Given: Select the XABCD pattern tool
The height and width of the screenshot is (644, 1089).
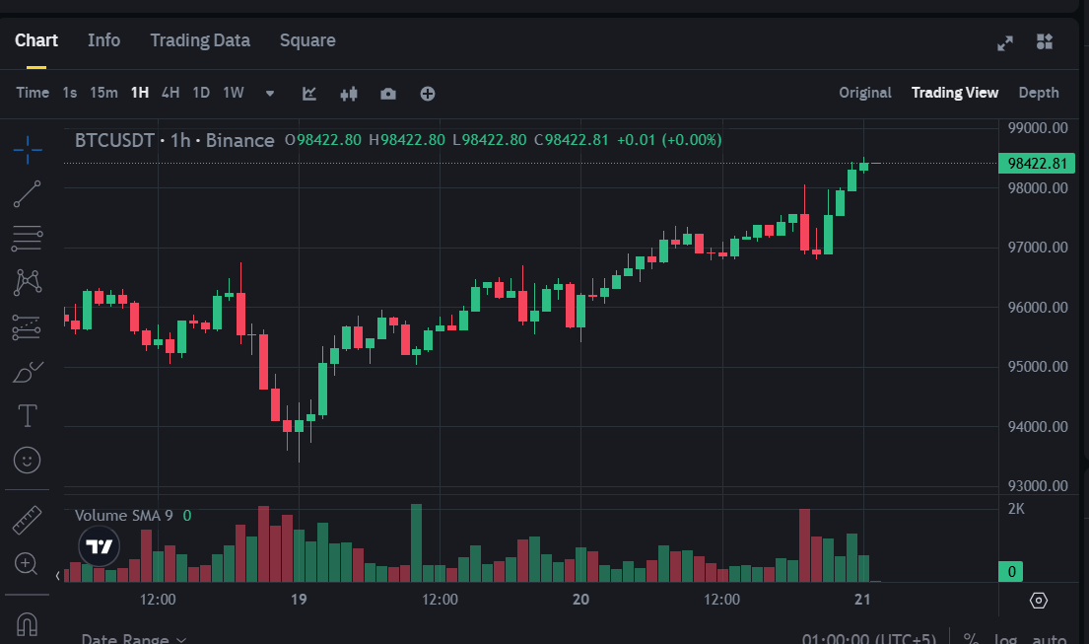Looking at the screenshot, I should [27, 283].
